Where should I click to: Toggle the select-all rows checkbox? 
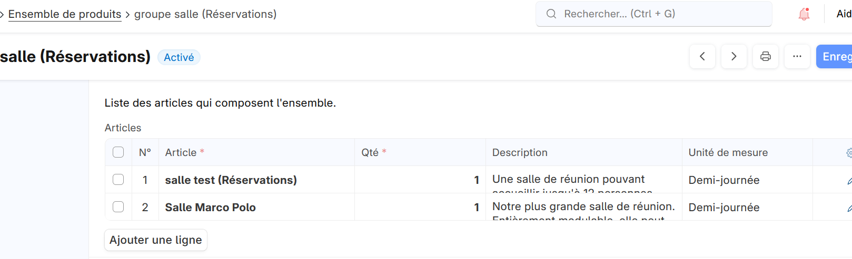click(x=118, y=152)
